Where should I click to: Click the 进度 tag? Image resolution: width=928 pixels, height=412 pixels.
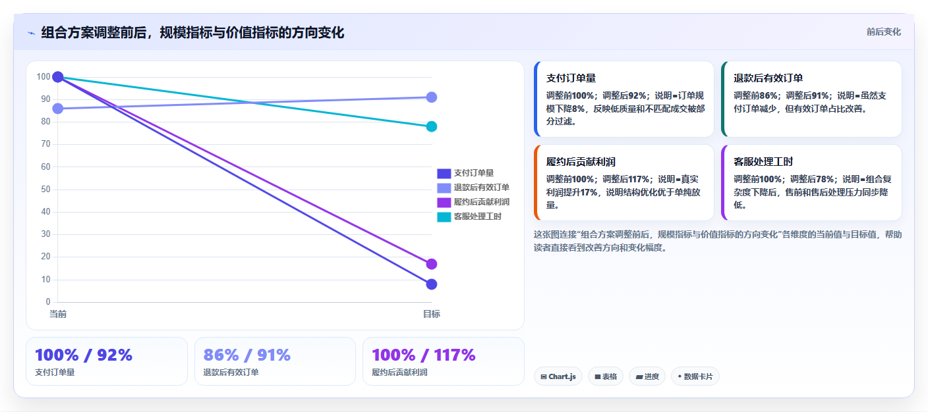point(647,376)
